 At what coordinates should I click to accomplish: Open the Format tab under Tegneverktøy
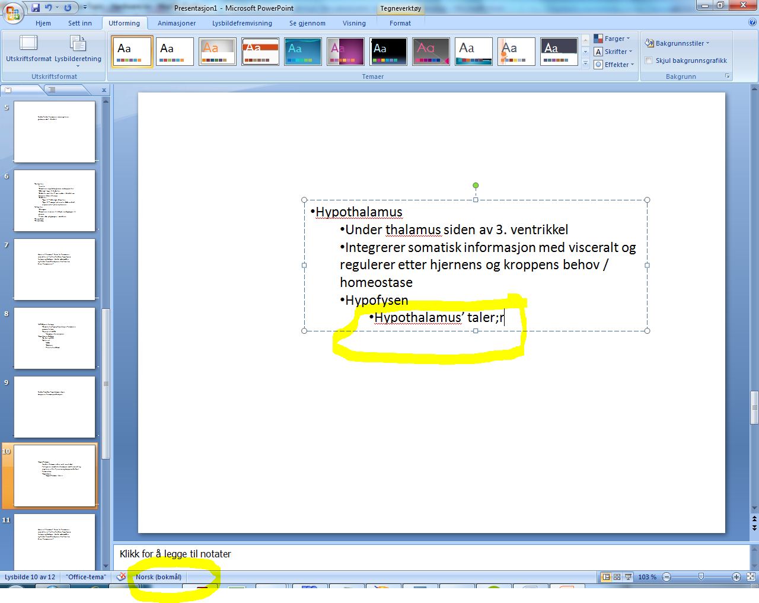(400, 23)
